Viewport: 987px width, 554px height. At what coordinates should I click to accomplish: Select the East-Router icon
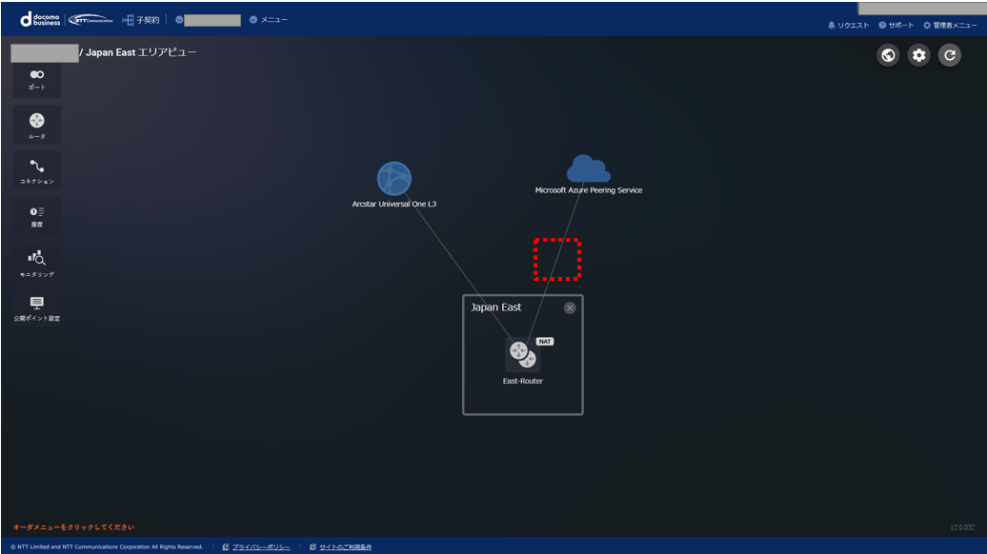point(522,355)
